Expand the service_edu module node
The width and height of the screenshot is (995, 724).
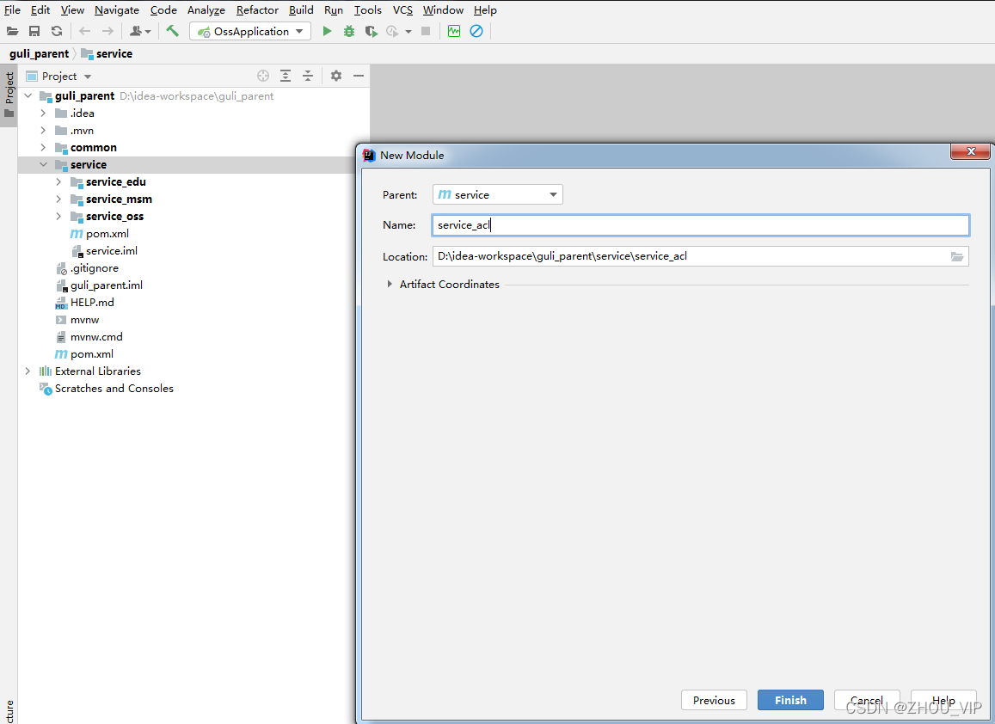pos(58,181)
